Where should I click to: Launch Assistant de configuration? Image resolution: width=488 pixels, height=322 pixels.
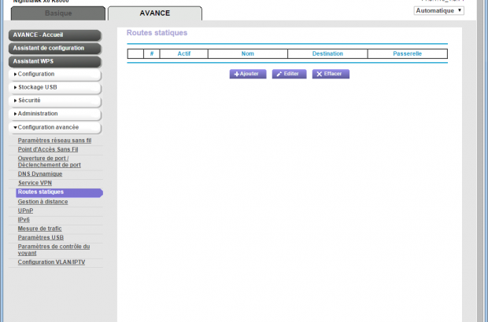(55, 48)
